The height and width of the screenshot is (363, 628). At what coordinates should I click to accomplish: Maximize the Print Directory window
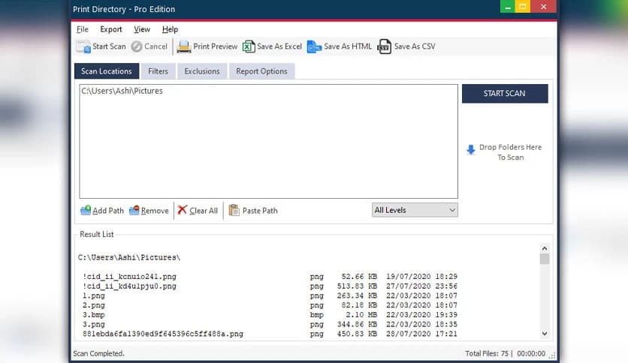coord(523,7)
